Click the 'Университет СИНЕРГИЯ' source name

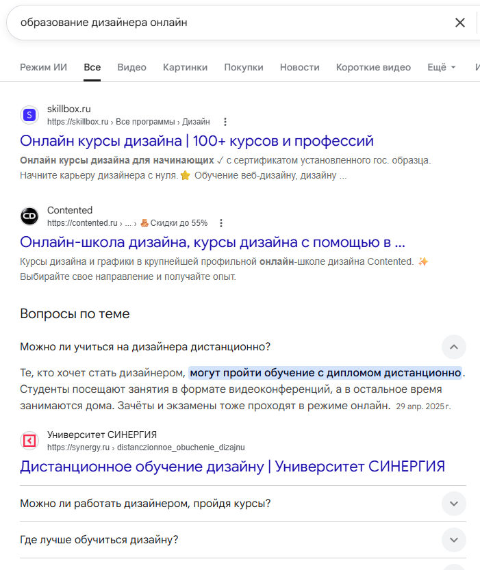(x=102, y=435)
